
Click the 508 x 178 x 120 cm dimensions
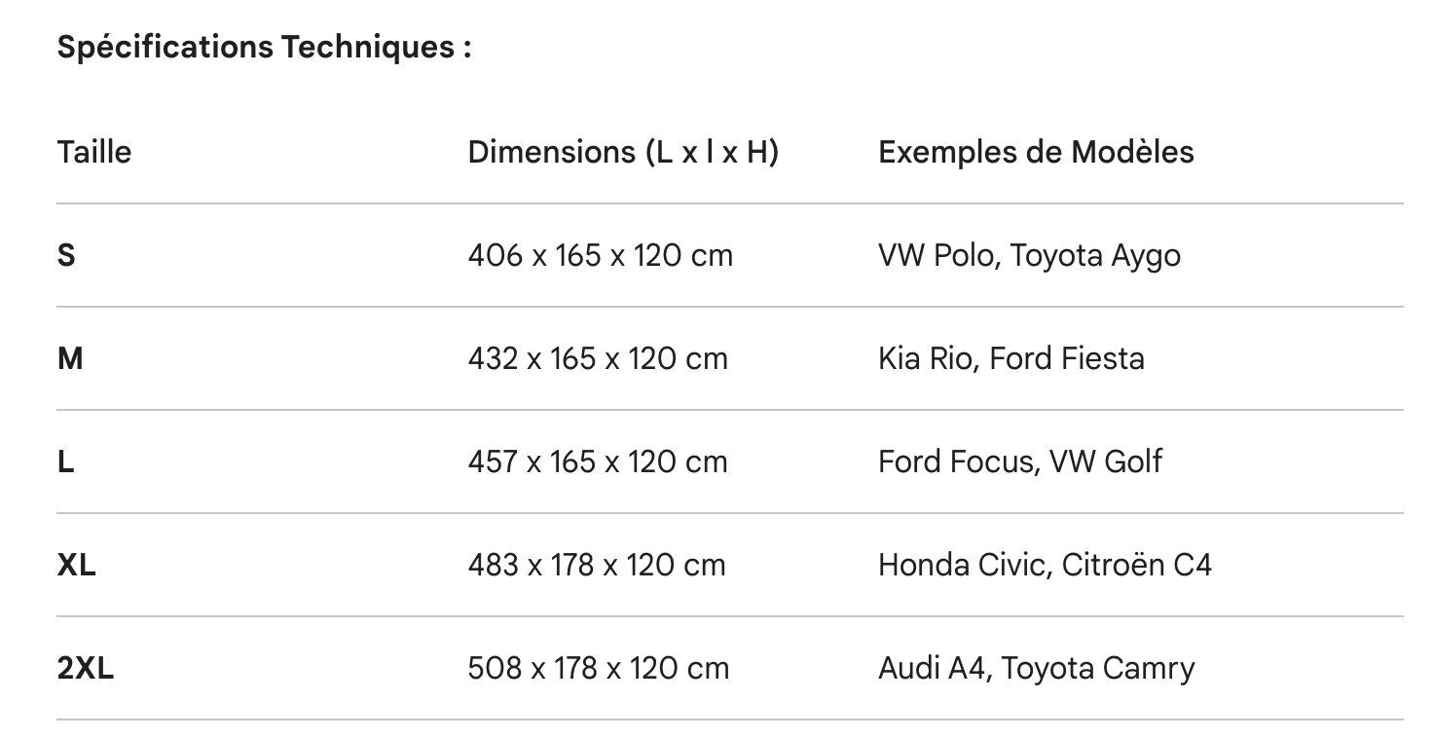tap(599, 669)
